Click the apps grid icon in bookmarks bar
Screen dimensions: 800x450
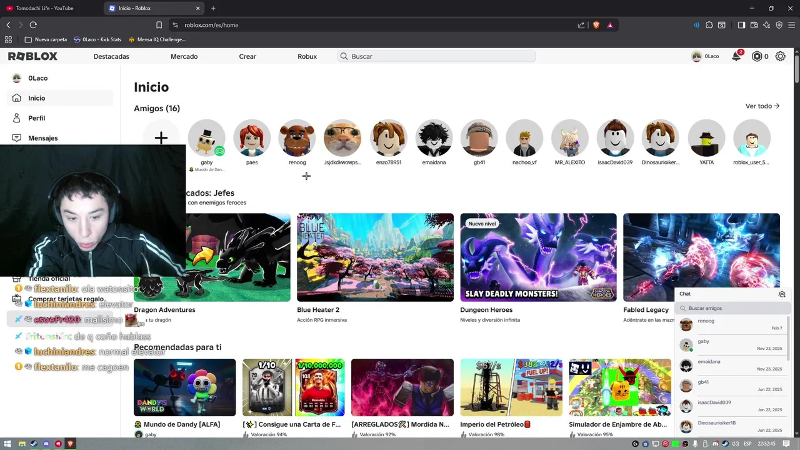(8, 39)
